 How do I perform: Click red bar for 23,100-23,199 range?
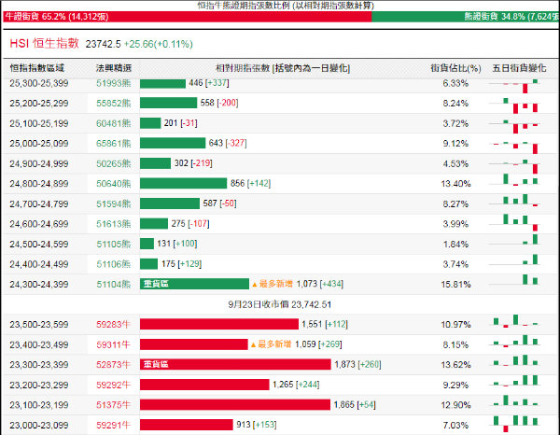pos(235,404)
